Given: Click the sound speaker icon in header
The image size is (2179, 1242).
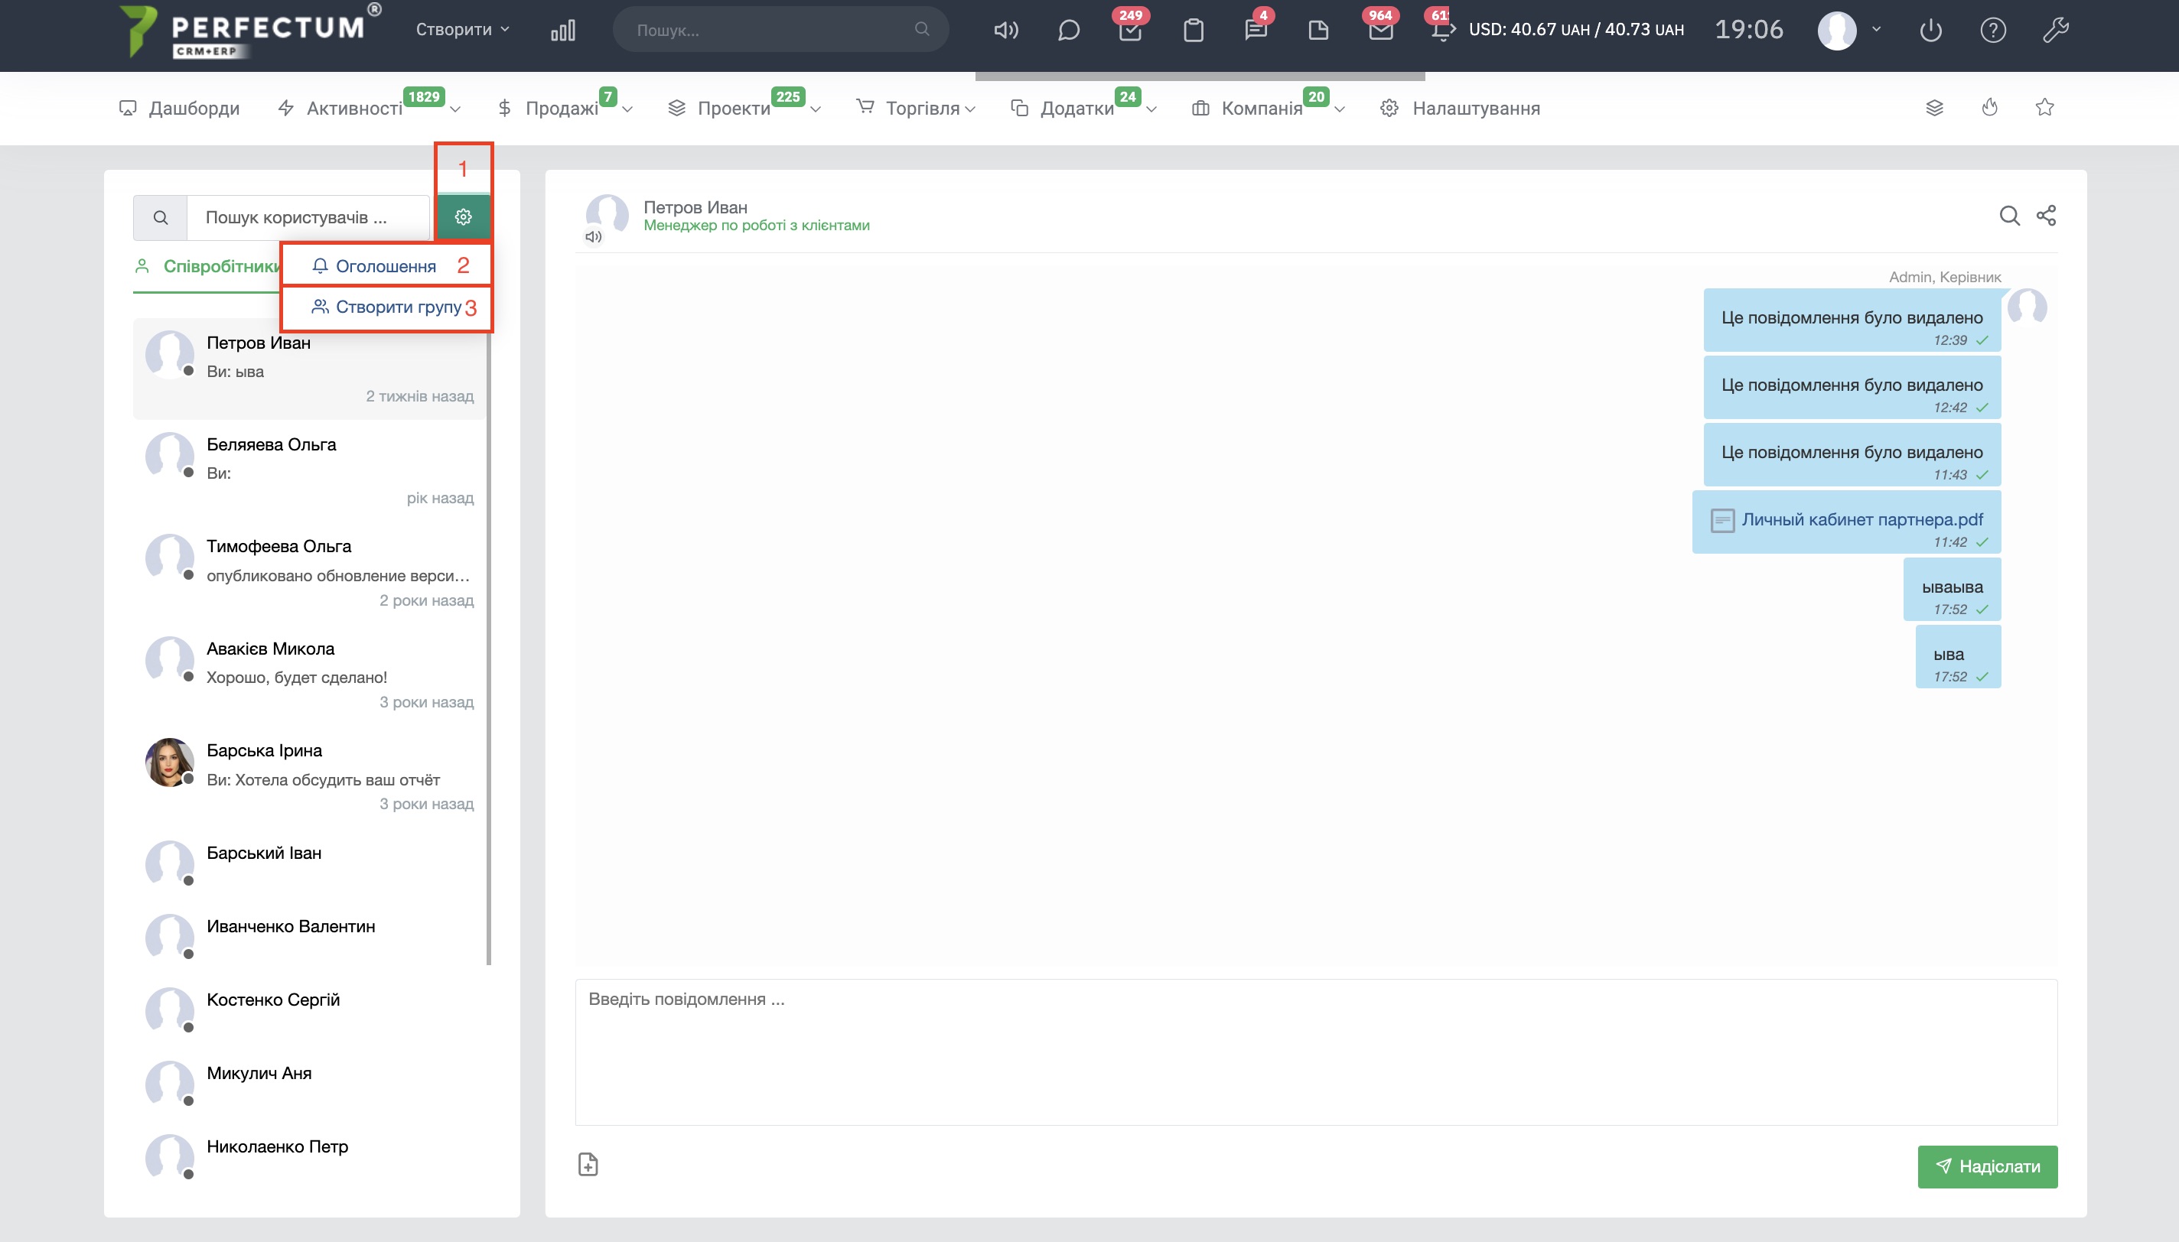Looking at the screenshot, I should pyautogui.click(x=1006, y=31).
